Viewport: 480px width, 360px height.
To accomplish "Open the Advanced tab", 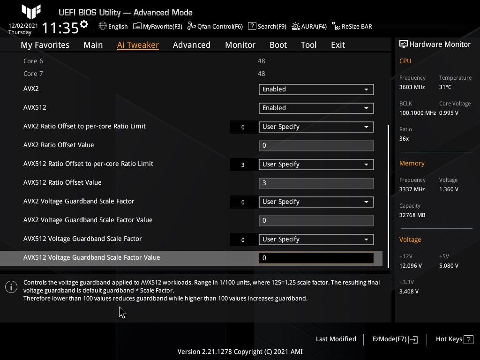I will coord(192,45).
